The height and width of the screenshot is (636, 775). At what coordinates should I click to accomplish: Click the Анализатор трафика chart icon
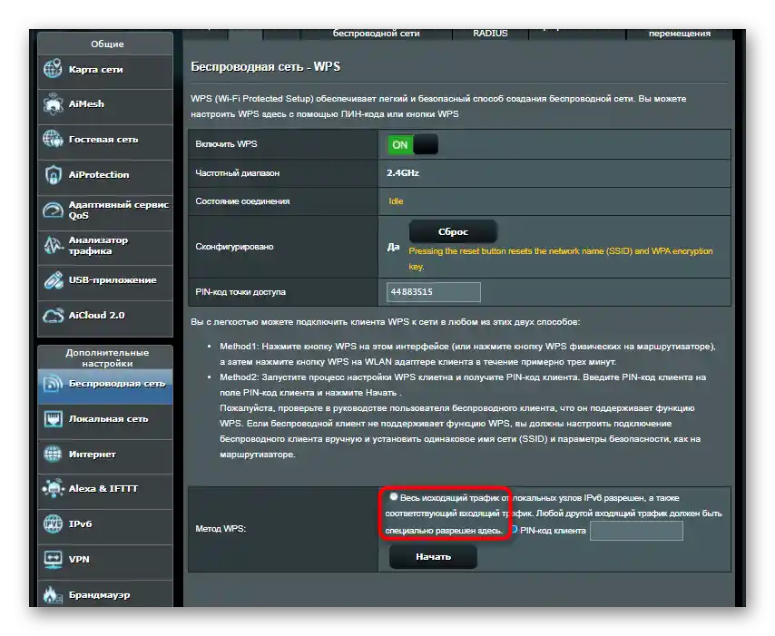click(53, 245)
